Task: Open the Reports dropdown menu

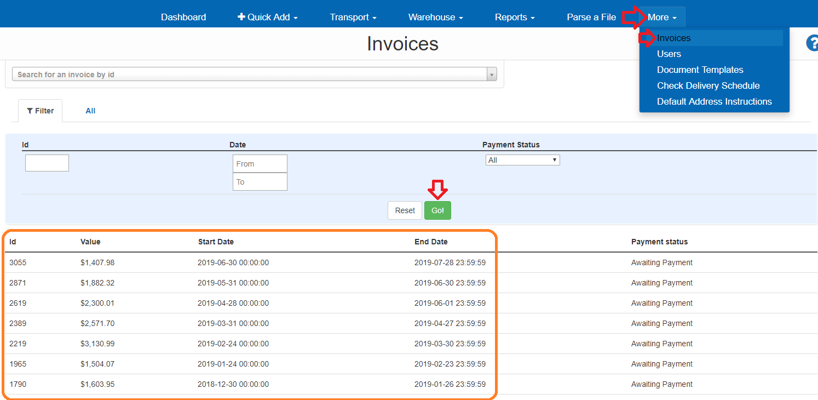Action: pyautogui.click(x=514, y=17)
